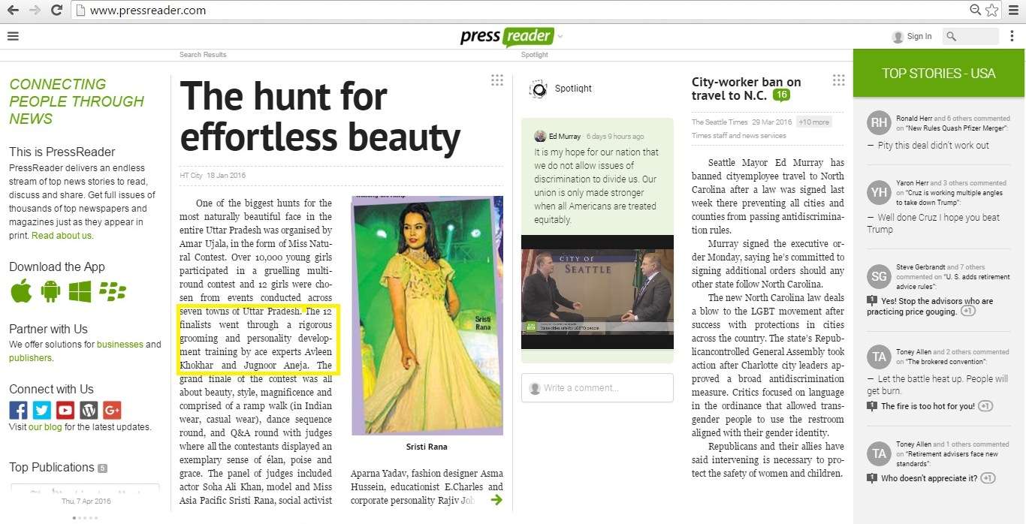Open the grid options icon for the City-worker article
The height and width of the screenshot is (524, 1026).
pos(839,80)
